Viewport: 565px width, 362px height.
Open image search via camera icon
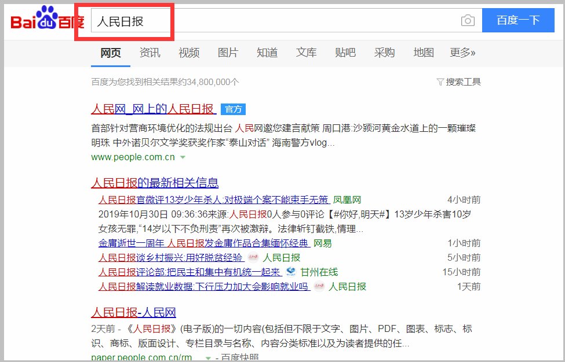click(468, 21)
